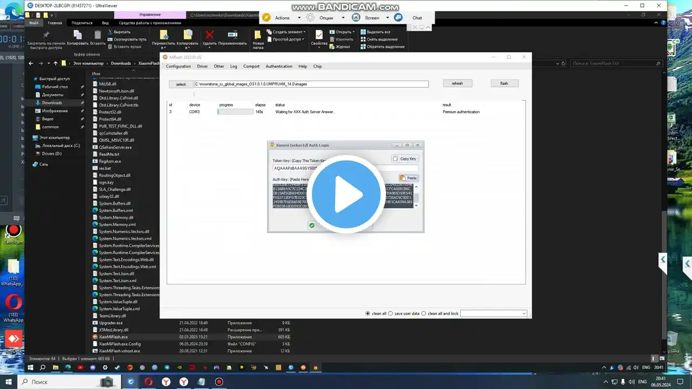The height and width of the screenshot is (389, 692).
Task: Select the save user data option
Action: [x=391, y=313]
